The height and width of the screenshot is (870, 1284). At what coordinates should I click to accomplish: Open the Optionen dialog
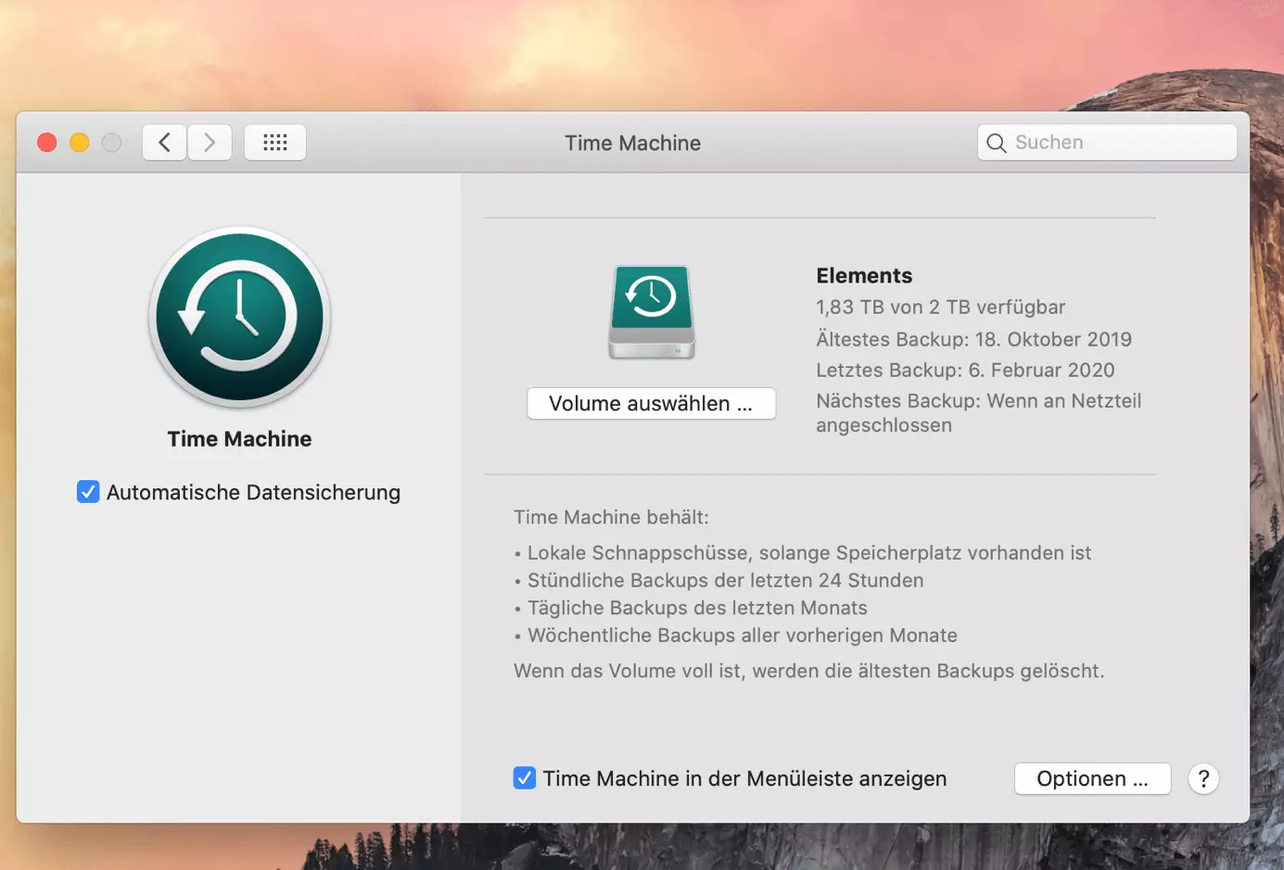click(1092, 779)
